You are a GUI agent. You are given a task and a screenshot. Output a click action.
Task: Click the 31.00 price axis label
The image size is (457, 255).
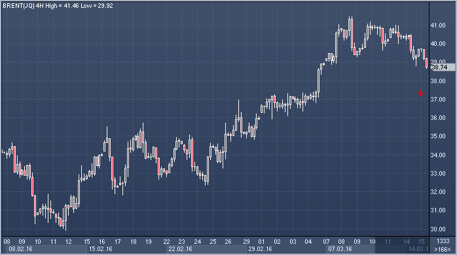coord(438,210)
